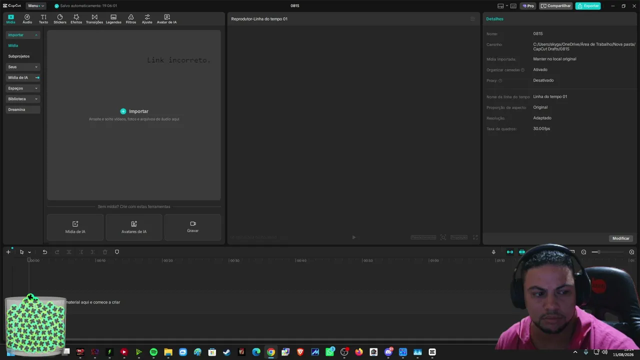This screenshot has height=360, width=640.
Task: Click the timeline marker shield icon
Action: (x=117, y=252)
